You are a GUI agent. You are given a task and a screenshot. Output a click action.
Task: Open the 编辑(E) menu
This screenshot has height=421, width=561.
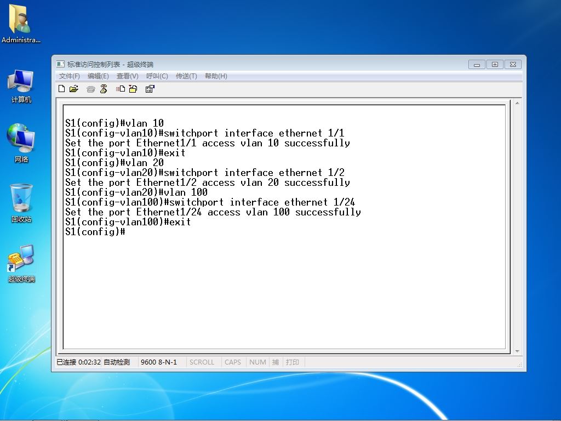pos(98,76)
